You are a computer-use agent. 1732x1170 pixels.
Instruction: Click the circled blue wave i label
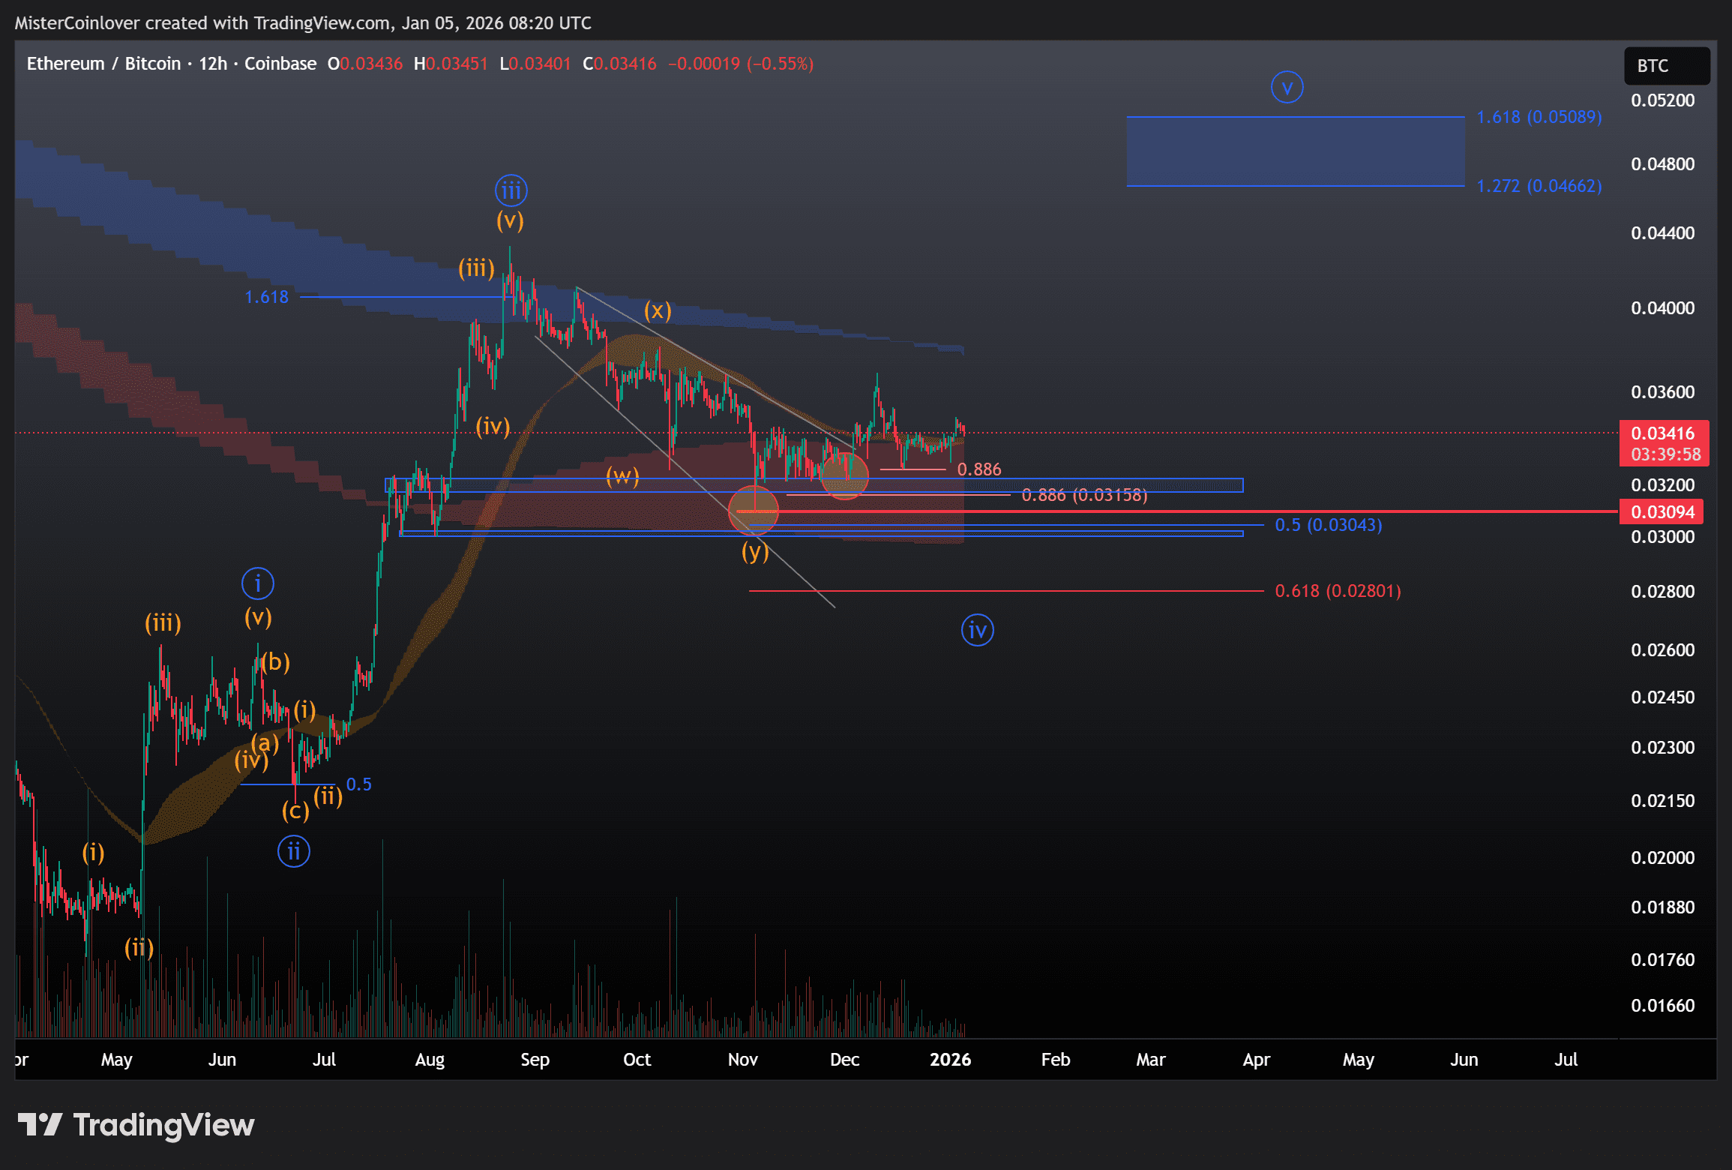click(x=257, y=583)
